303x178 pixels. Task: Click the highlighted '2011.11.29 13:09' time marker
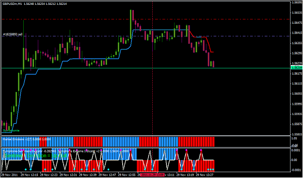pyautogui.click(x=153, y=175)
